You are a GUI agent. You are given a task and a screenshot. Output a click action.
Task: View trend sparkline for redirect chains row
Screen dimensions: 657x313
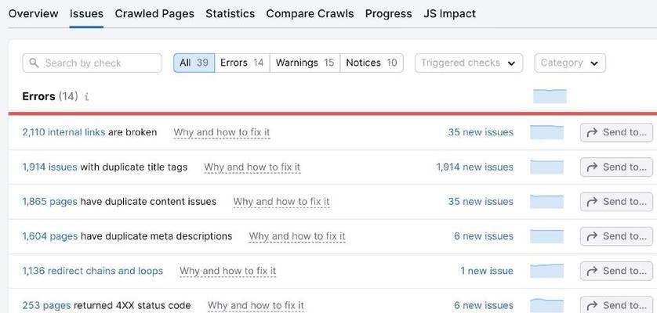pos(546,271)
